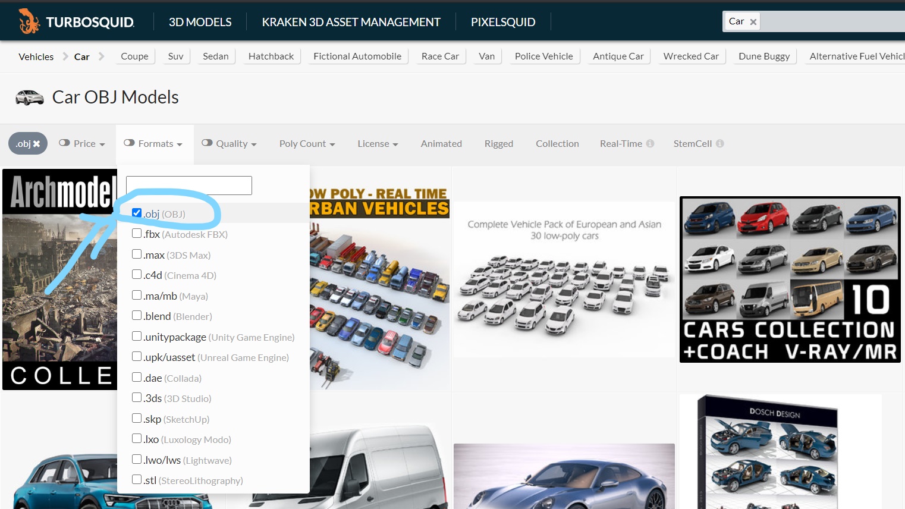Select the Collection filter
Image resolution: width=905 pixels, height=509 pixels.
[557, 143]
